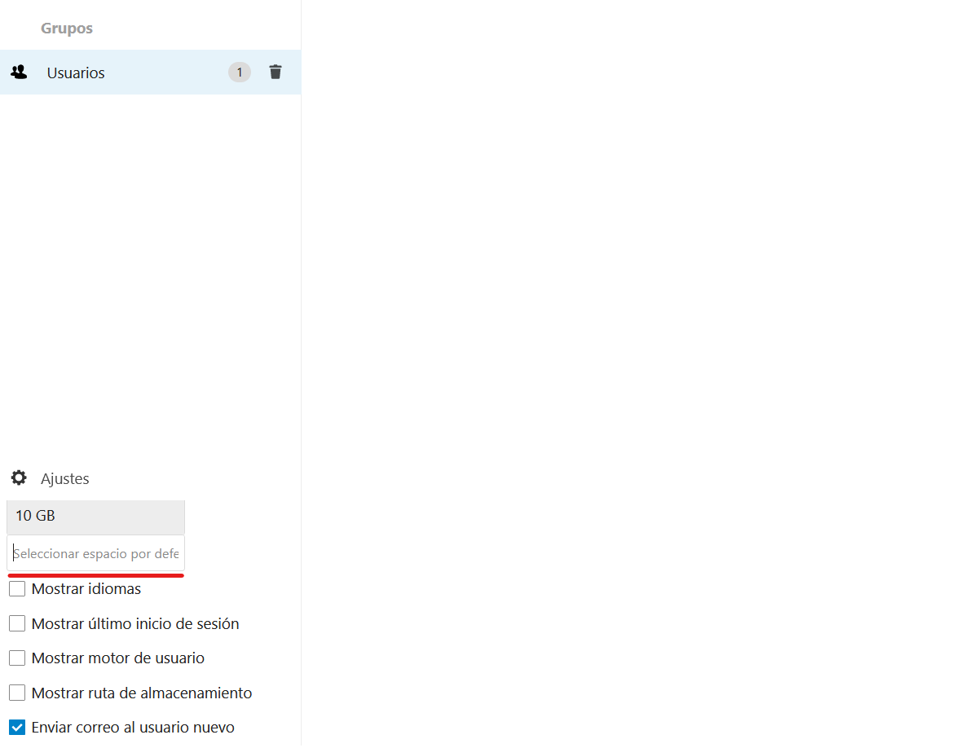Click the member count badge showing 1
This screenshot has width=970, height=748.
tap(240, 73)
